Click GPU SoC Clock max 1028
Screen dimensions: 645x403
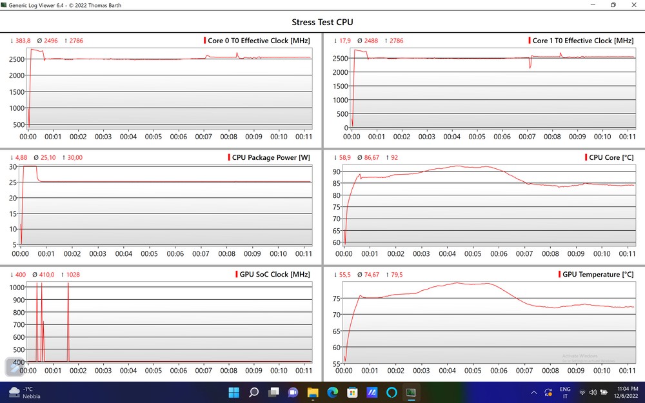click(73, 274)
